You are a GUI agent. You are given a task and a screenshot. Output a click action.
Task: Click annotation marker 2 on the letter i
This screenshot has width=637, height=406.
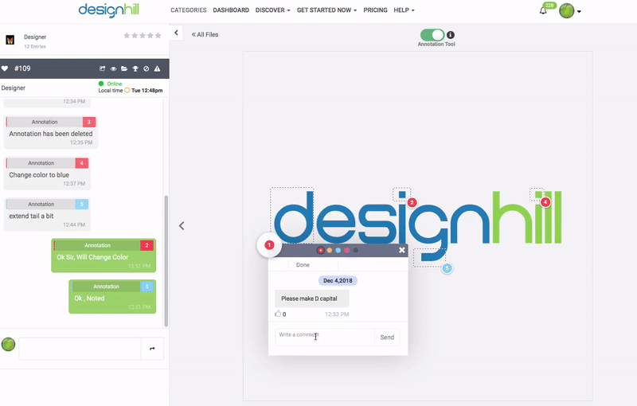click(x=412, y=202)
